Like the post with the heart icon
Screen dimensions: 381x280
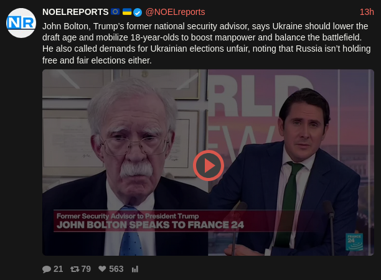click(x=102, y=269)
